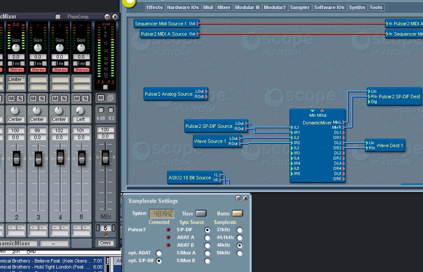The height and width of the screenshot is (272, 423).
Task: Click the DynamicMixer module in the routing window
Action: click(317, 146)
